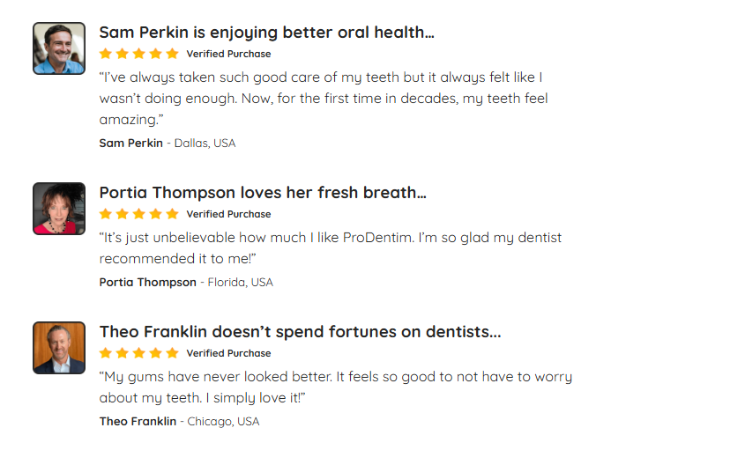Click the 'Sam Perkin - Dallas, USA' byline
Screen dimensions: 730x450
click(x=168, y=143)
